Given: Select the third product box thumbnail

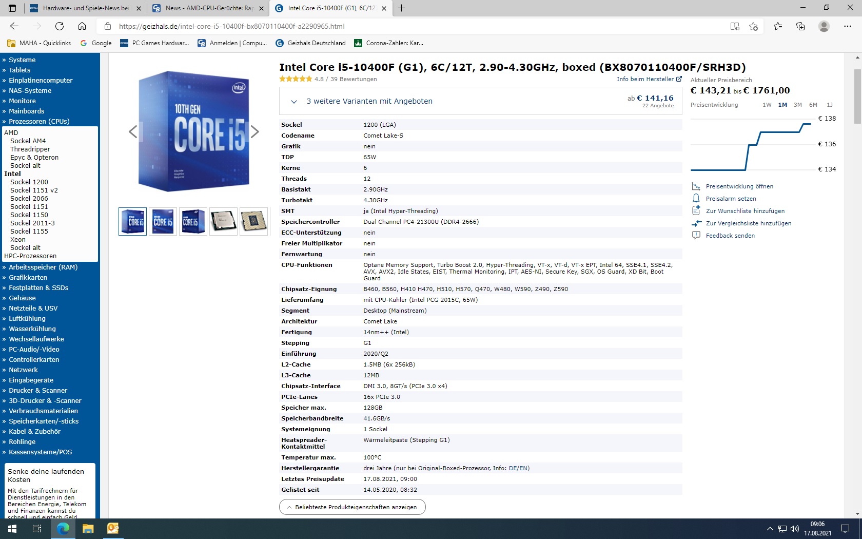Looking at the screenshot, I should click(x=193, y=221).
